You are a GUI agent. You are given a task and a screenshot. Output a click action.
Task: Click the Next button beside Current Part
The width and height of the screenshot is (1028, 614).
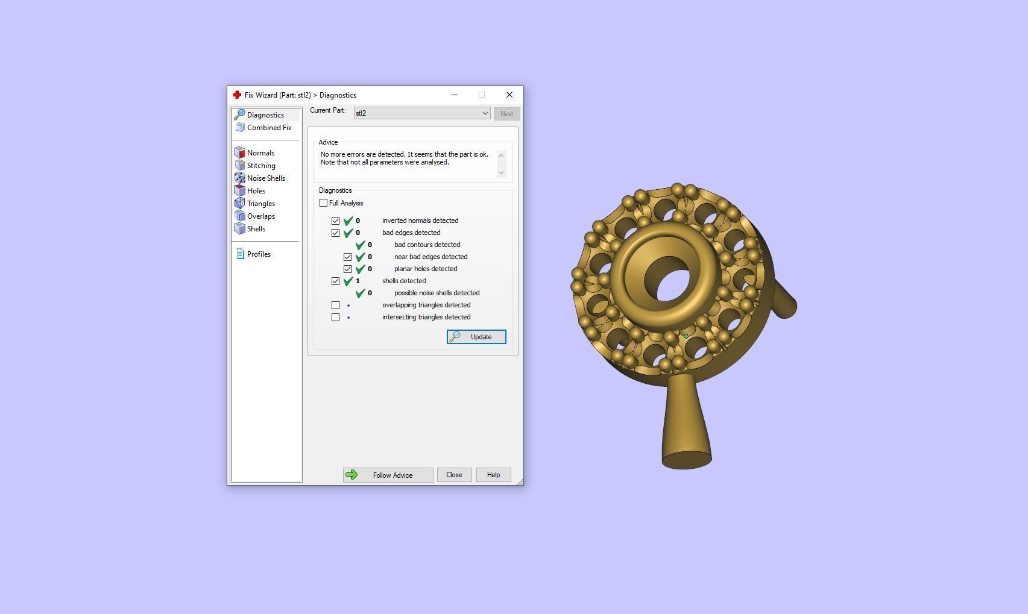tap(506, 114)
